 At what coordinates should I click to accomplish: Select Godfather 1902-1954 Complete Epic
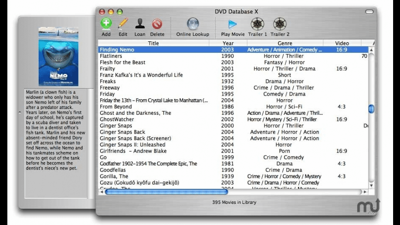[233, 163]
